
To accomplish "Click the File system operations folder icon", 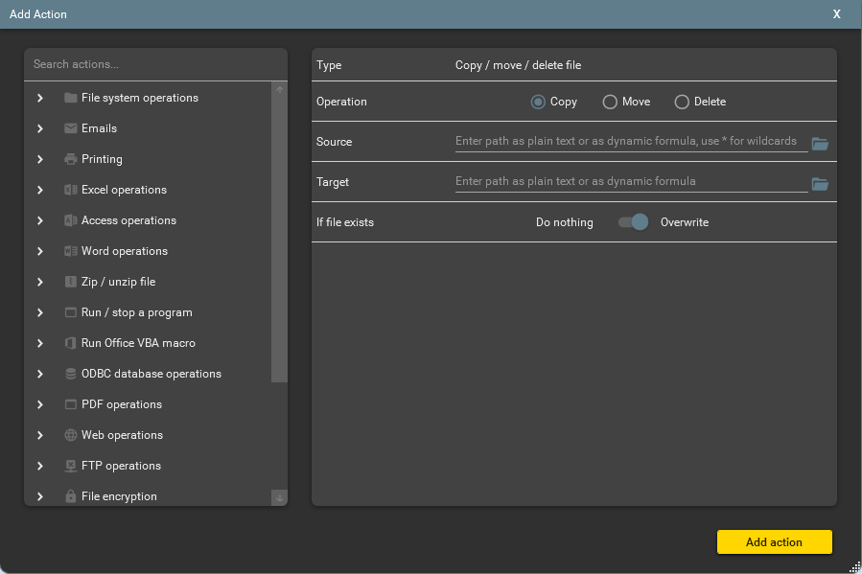I will coord(70,98).
